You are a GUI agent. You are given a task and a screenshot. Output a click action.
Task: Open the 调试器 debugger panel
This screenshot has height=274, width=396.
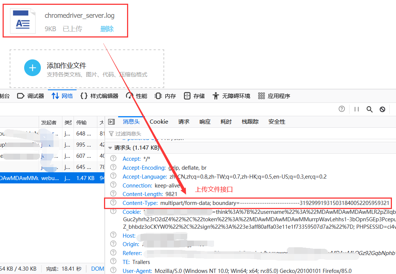click(x=31, y=96)
